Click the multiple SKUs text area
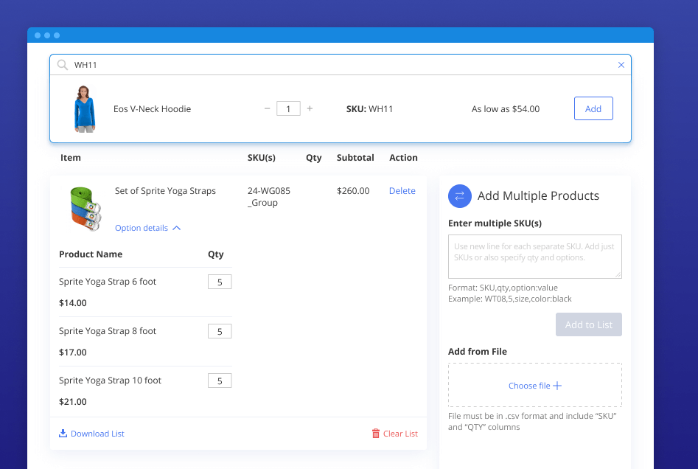 pos(534,257)
